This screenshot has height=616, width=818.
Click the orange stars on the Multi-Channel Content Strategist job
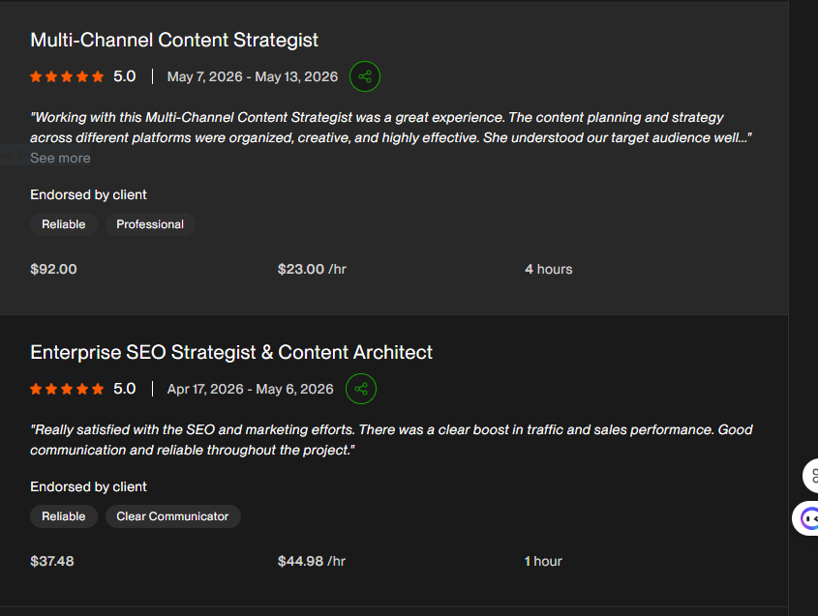tap(67, 76)
